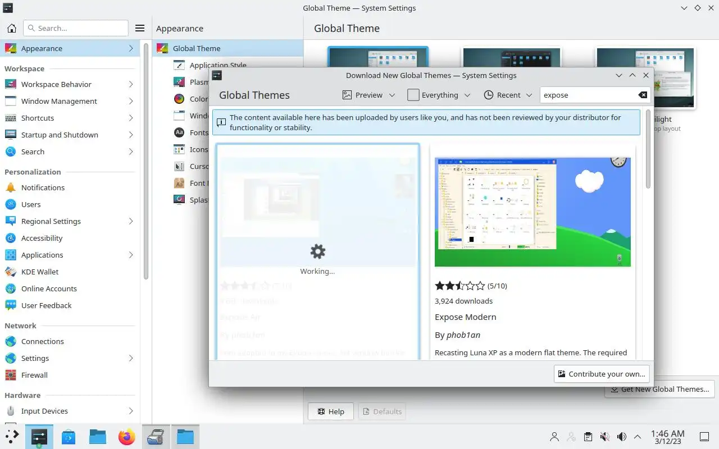
Task: Click the Workspace Behavior icon
Action: (10, 84)
